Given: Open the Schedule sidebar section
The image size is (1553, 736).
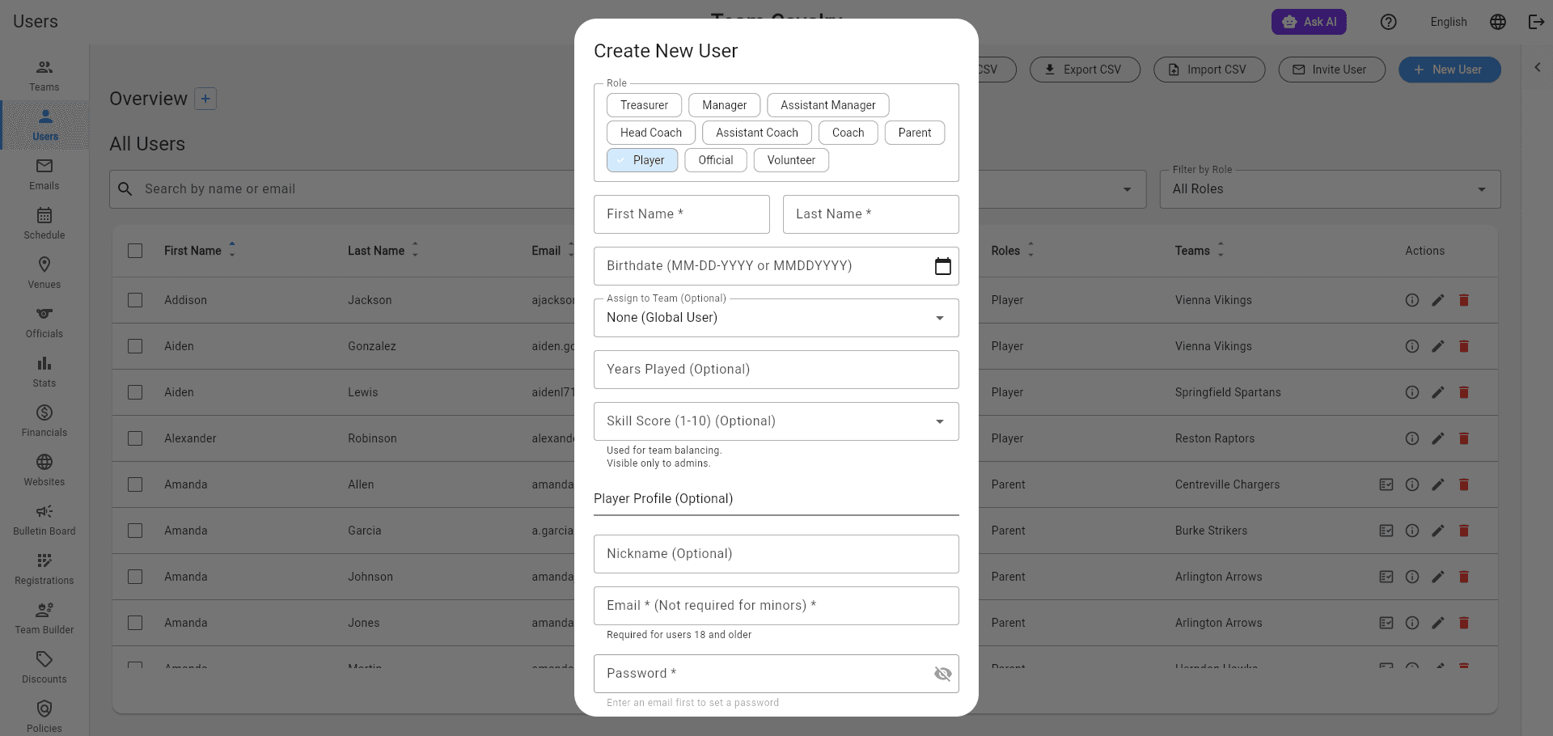Looking at the screenshot, I should [44, 224].
